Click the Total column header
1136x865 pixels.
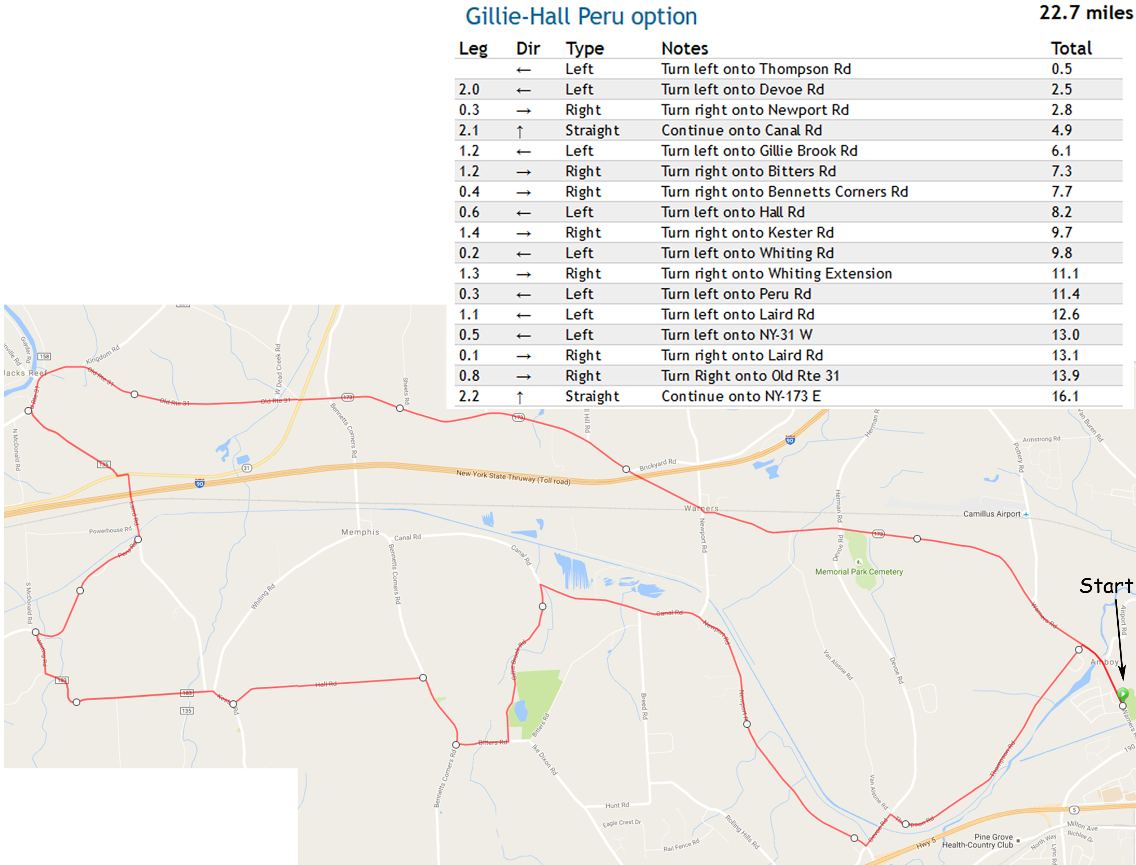(1071, 48)
